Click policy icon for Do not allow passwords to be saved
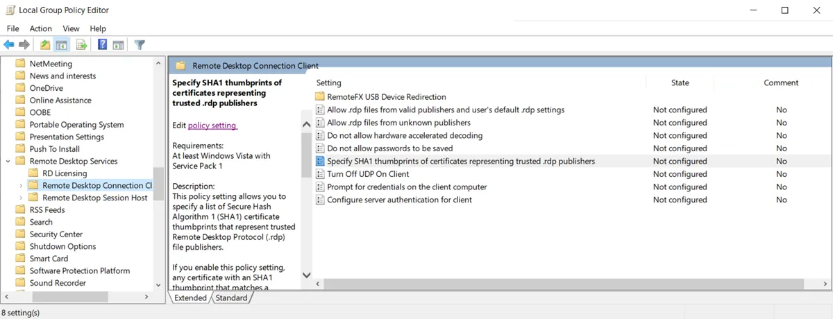 pyautogui.click(x=320, y=148)
